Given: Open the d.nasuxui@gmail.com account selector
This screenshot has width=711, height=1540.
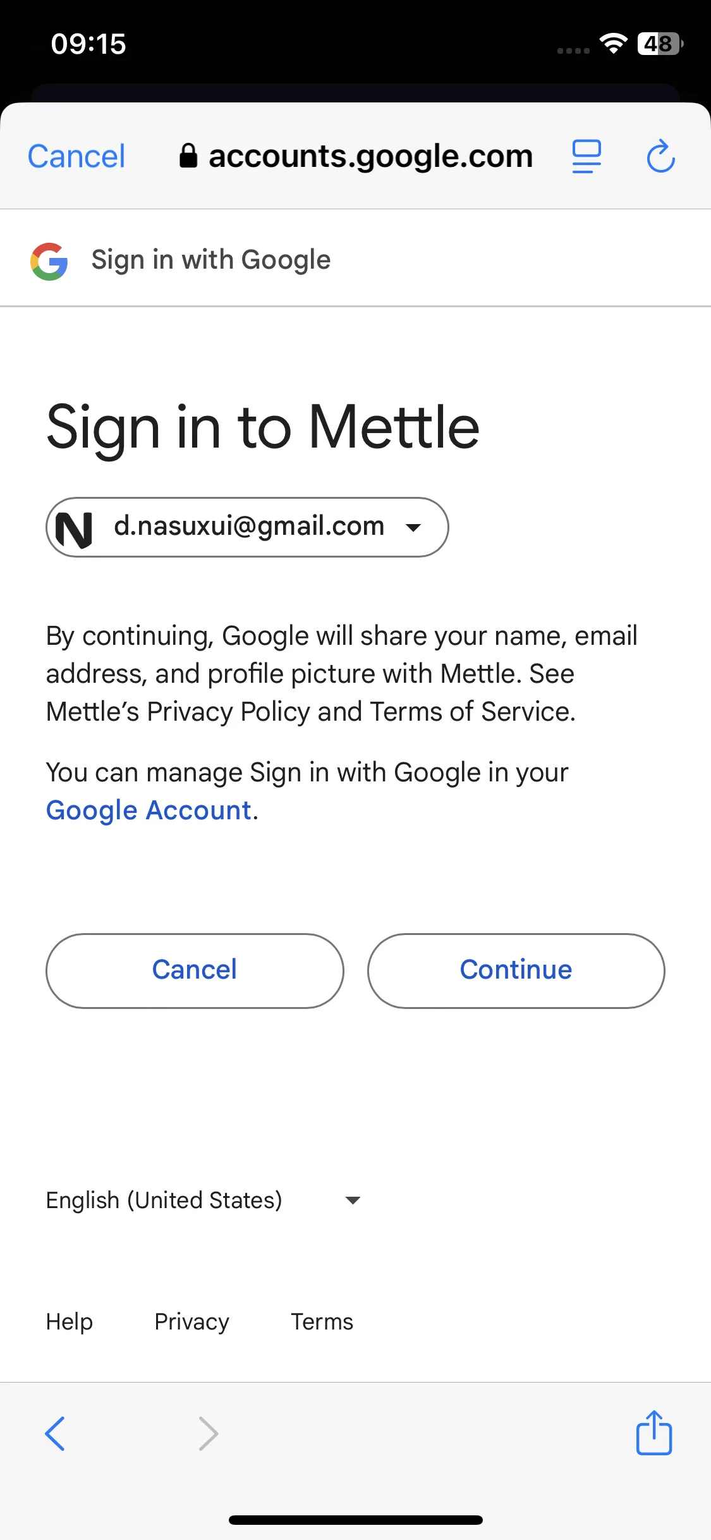Looking at the screenshot, I should pyautogui.click(x=247, y=527).
